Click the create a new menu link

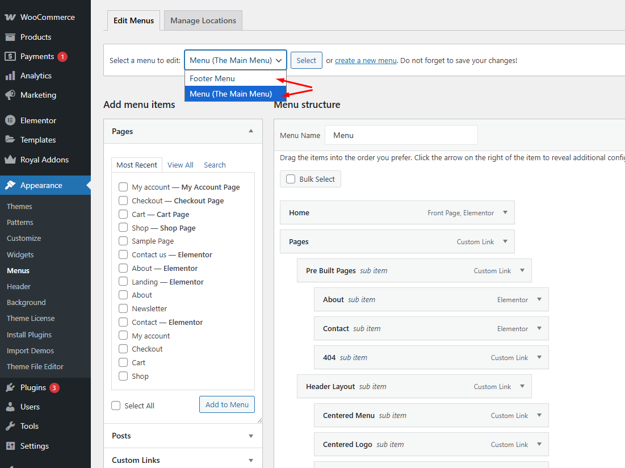point(366,61)
